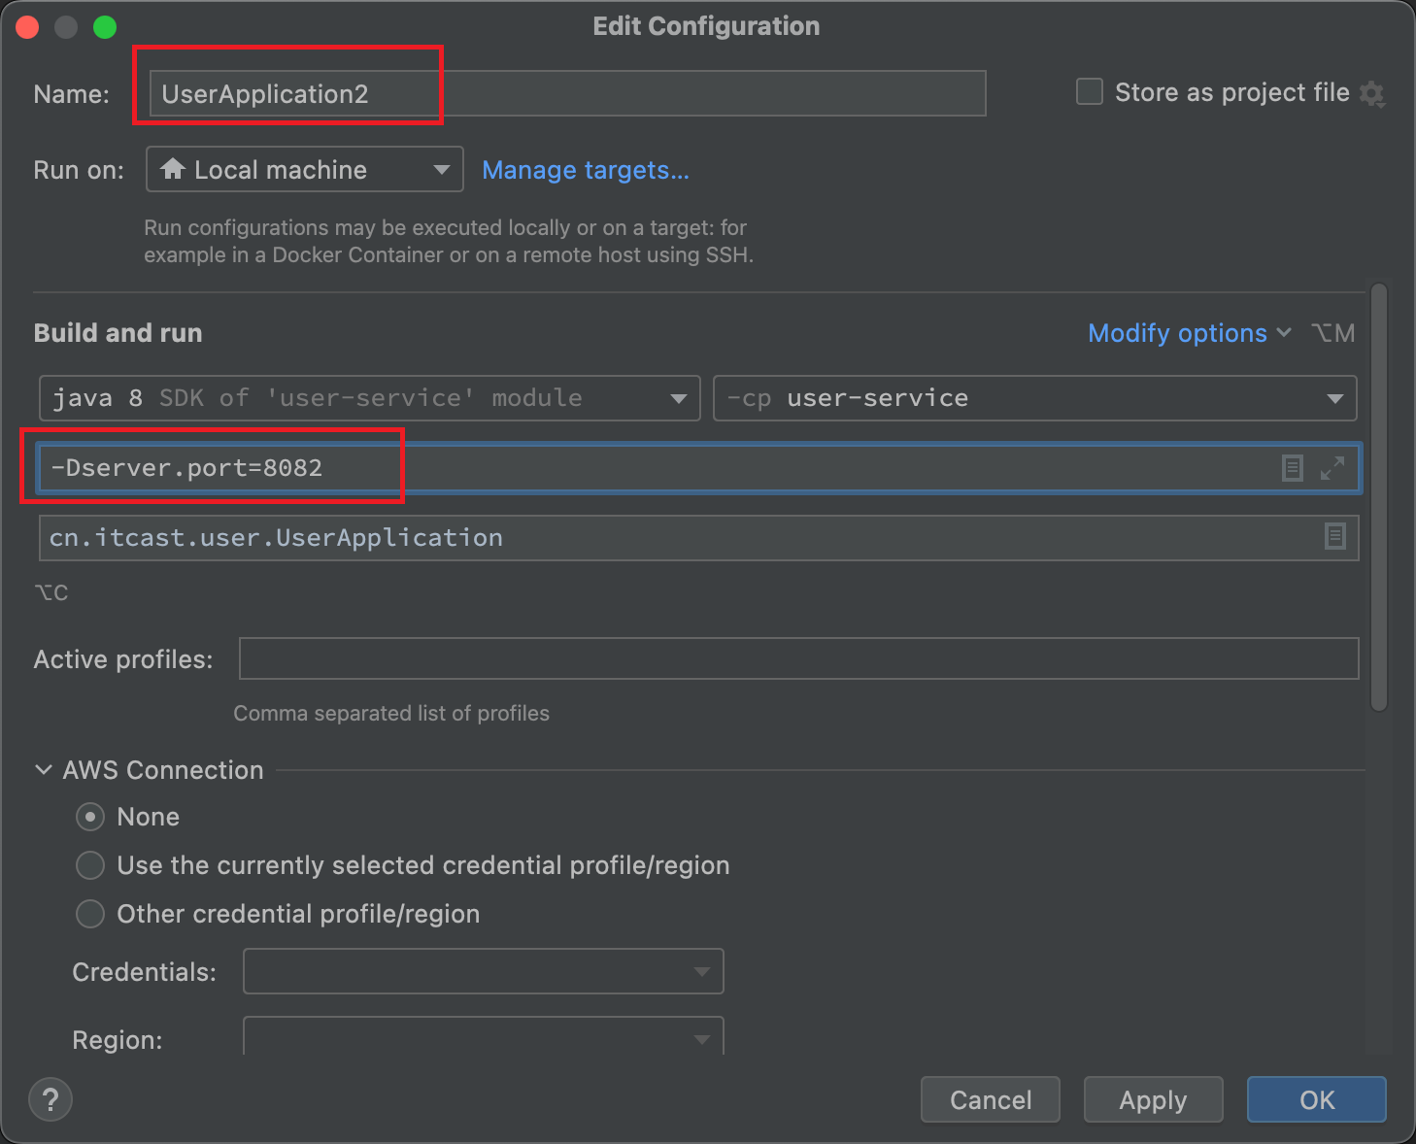Viewport: 1416px width, 1144px height.
Task: Open help with the question mark icon
Action: [x=51, y=1099]
